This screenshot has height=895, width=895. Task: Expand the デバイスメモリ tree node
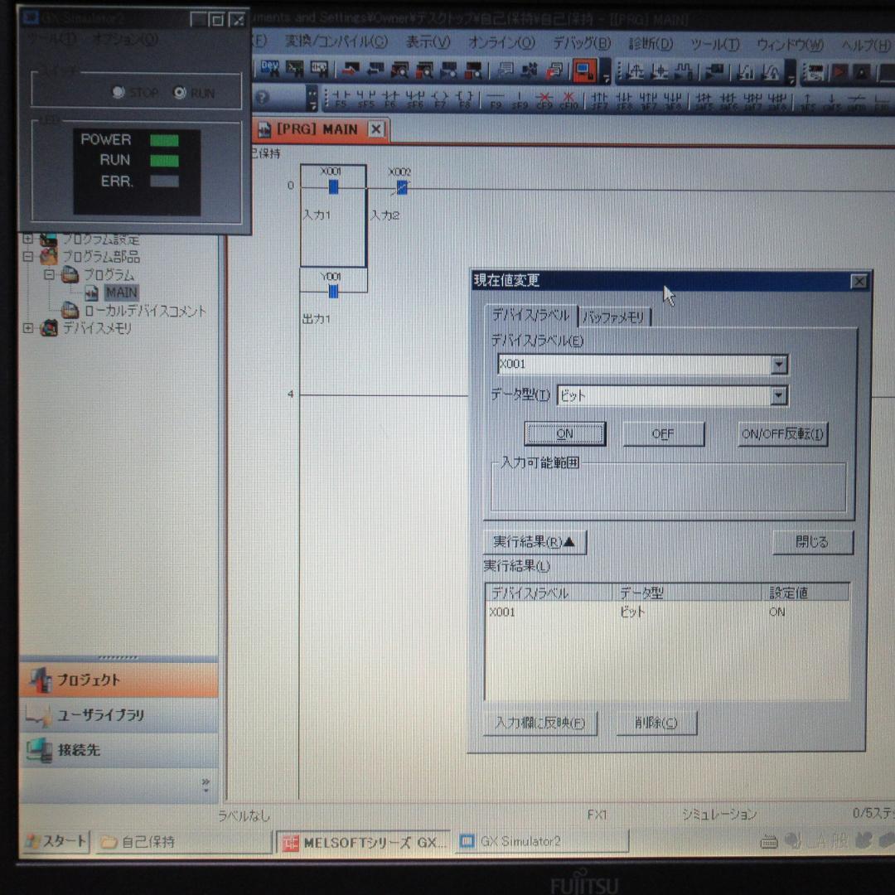[29, 328]
